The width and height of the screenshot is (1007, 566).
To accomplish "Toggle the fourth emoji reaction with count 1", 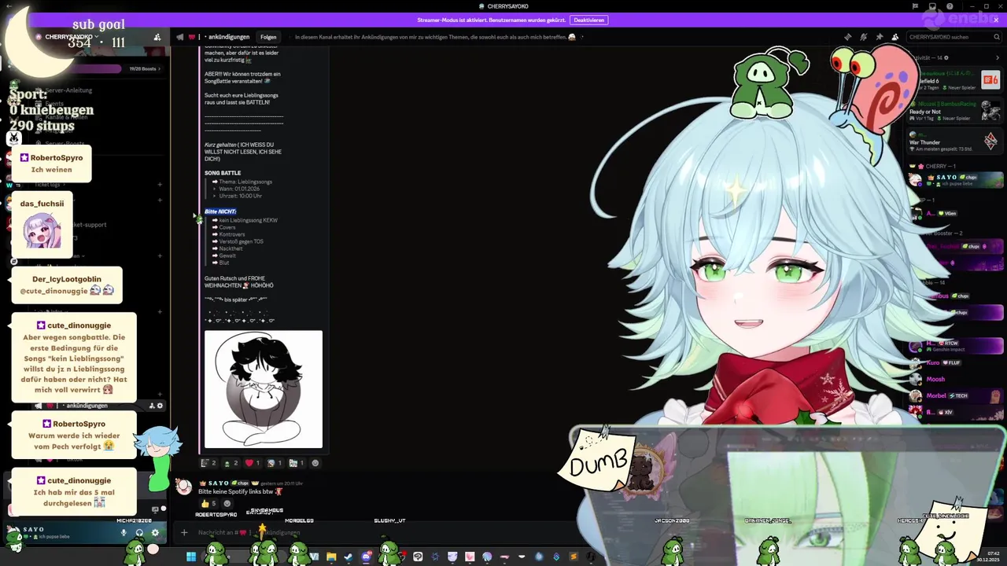I will [x=275, y=463].
